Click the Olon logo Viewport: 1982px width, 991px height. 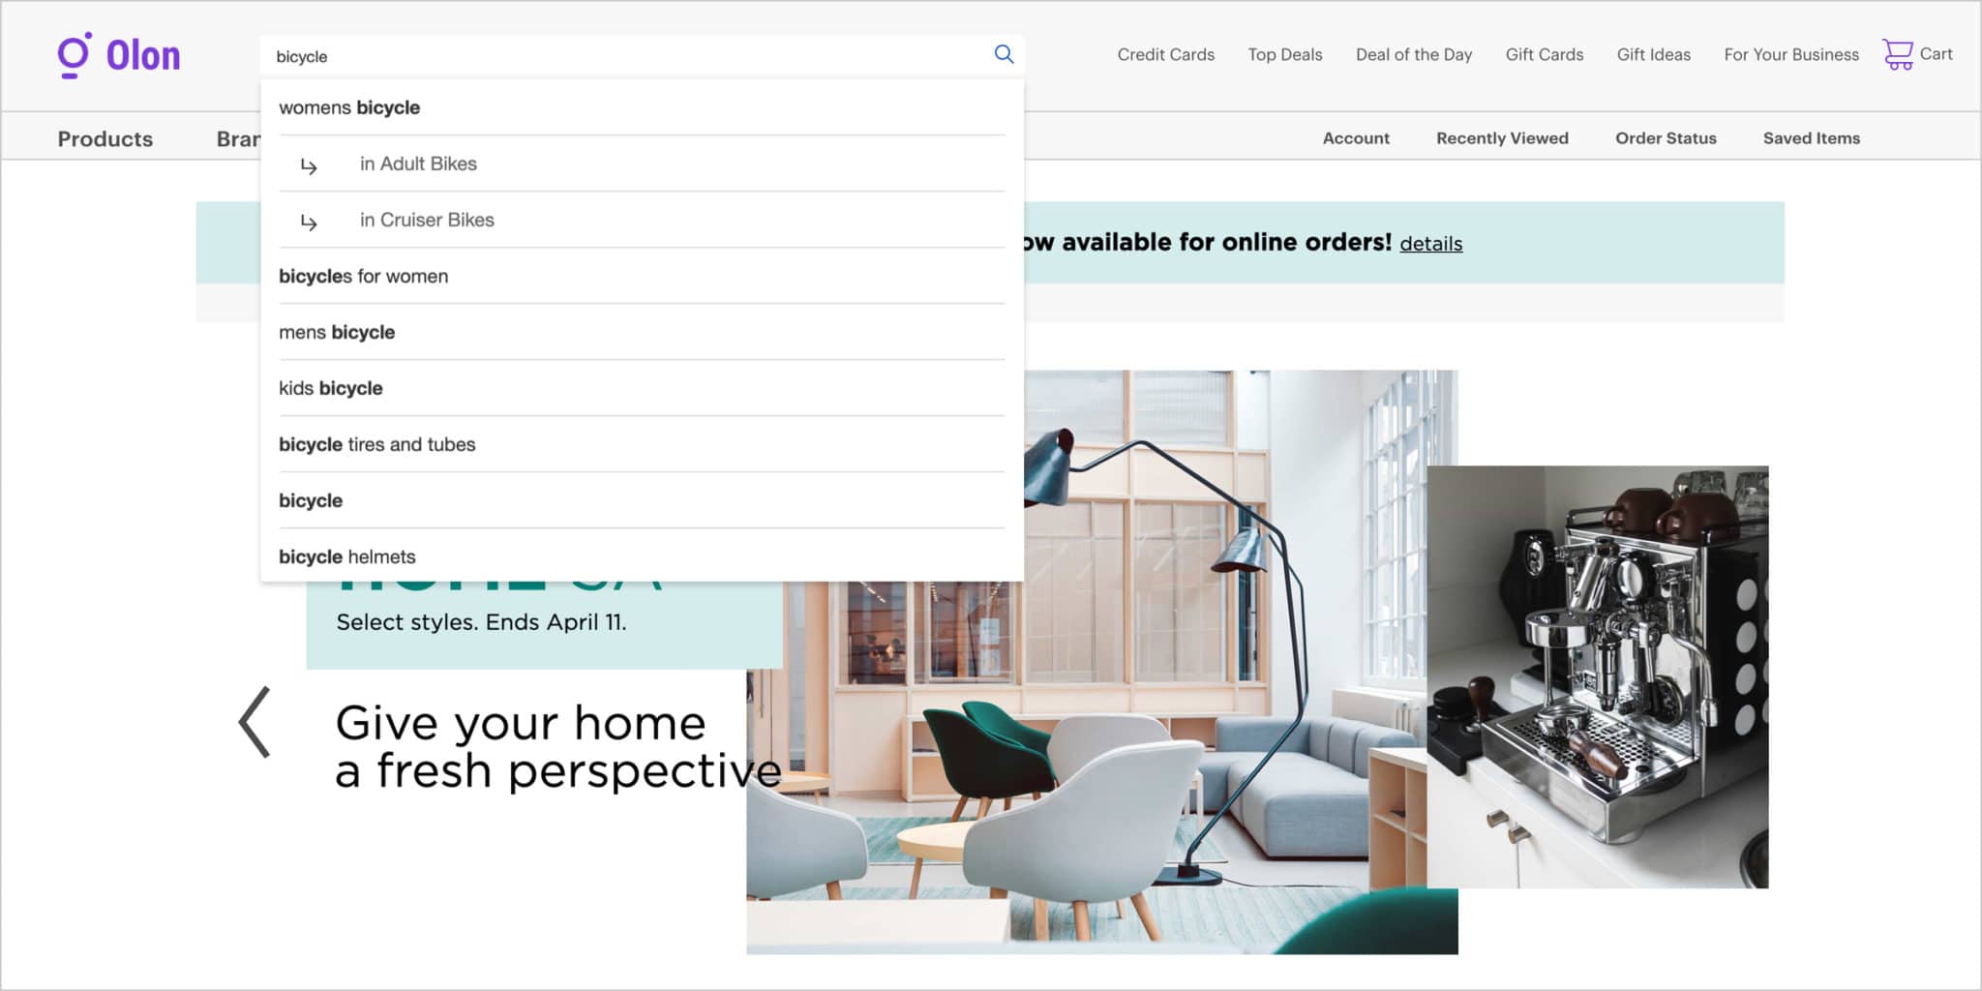(118, 55)
